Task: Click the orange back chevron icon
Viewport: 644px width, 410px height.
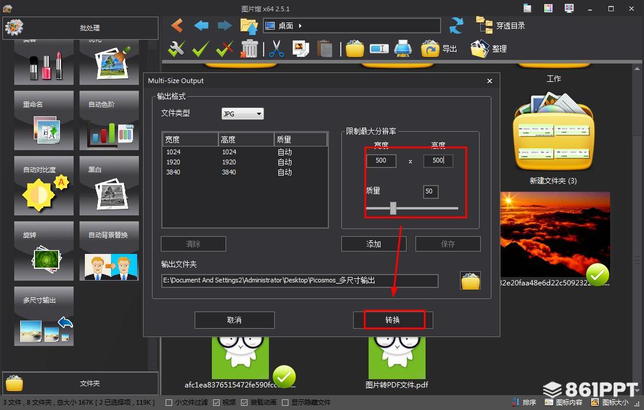Action: 177,26
